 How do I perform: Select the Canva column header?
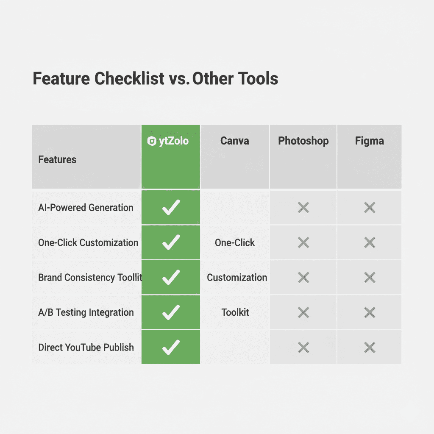click(x=235, y=141)
